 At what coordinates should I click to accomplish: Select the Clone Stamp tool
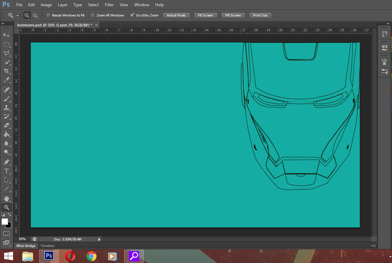[7, 108]
